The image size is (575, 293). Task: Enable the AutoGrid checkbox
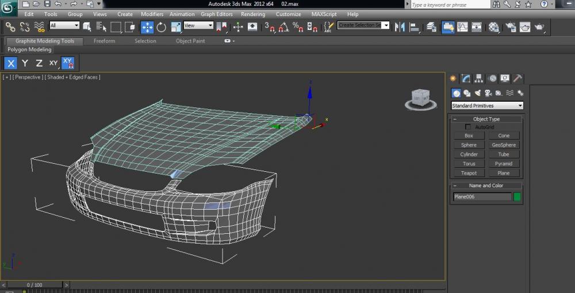click(468, 127)
